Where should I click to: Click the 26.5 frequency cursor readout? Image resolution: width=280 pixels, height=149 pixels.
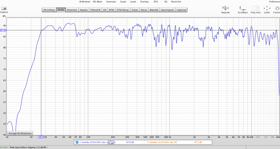[41, 137]
